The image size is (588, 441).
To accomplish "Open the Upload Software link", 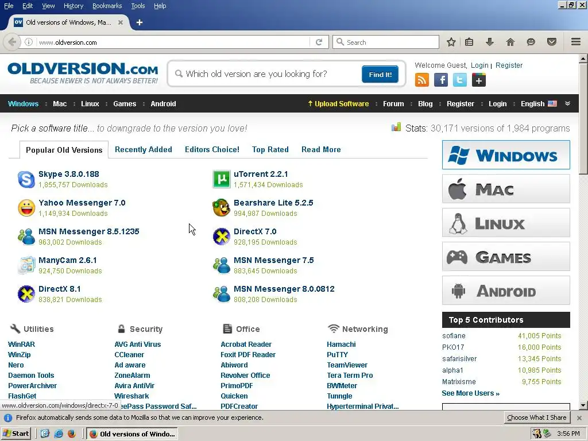I will pos(338,104).
